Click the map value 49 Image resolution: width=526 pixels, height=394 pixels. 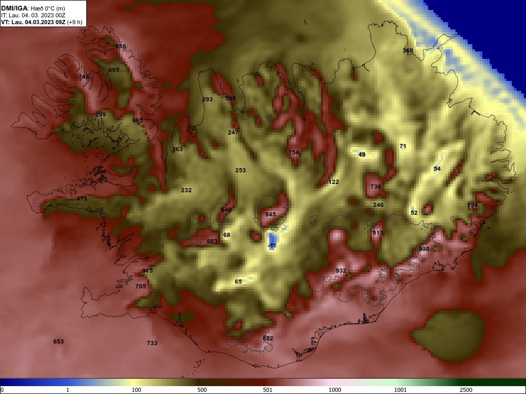coord(362,154)
